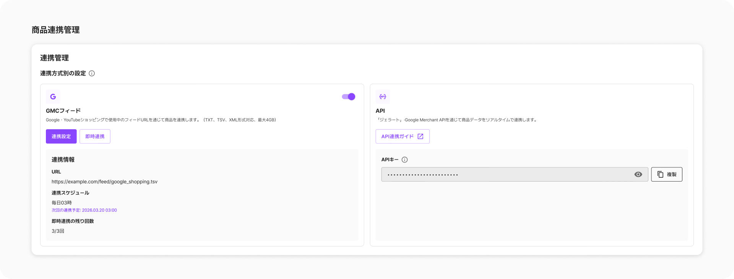Click the info icon beside 連携方式別の設定
The image size is (734, 279).
(92, 73)
